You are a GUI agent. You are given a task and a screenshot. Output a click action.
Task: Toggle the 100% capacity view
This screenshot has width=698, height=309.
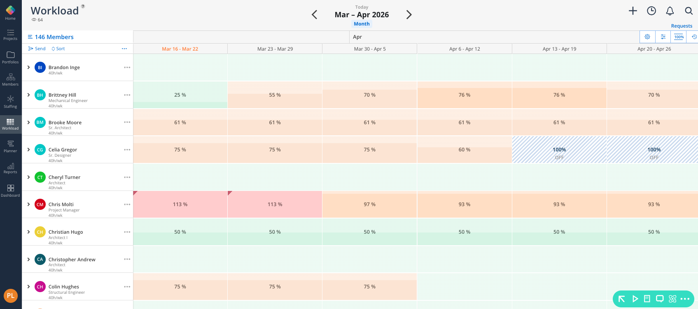point(679,37)
